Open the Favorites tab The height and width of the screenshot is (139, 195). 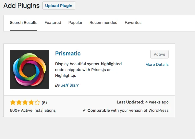[x=133, y=23]
